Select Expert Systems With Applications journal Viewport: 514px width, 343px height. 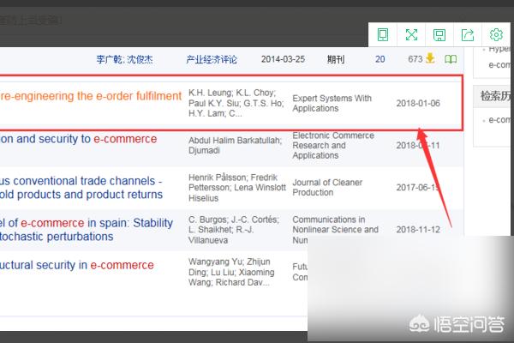click(332, 103)
